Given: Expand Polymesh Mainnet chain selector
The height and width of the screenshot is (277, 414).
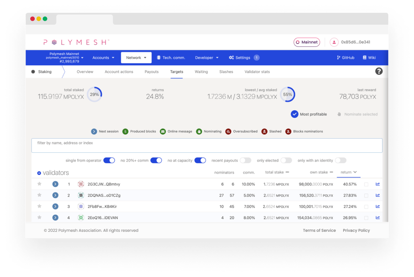Looking at the screenshot, I should (x=65, y=58).
